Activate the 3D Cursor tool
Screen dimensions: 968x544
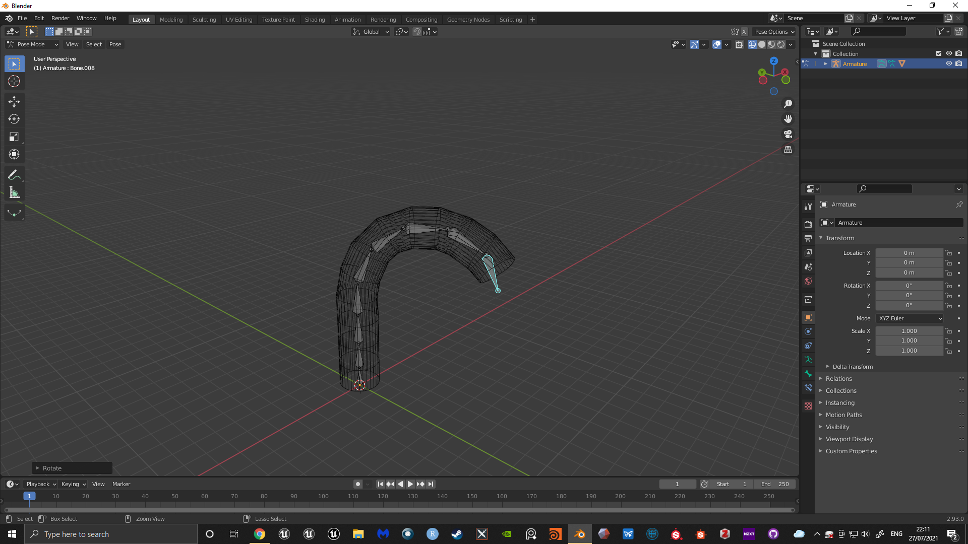(14, 81)
